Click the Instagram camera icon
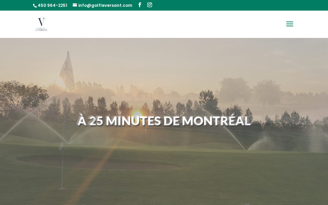Viewport: 328px width, 205px height. pyautogui.click(x=149, y=5)
